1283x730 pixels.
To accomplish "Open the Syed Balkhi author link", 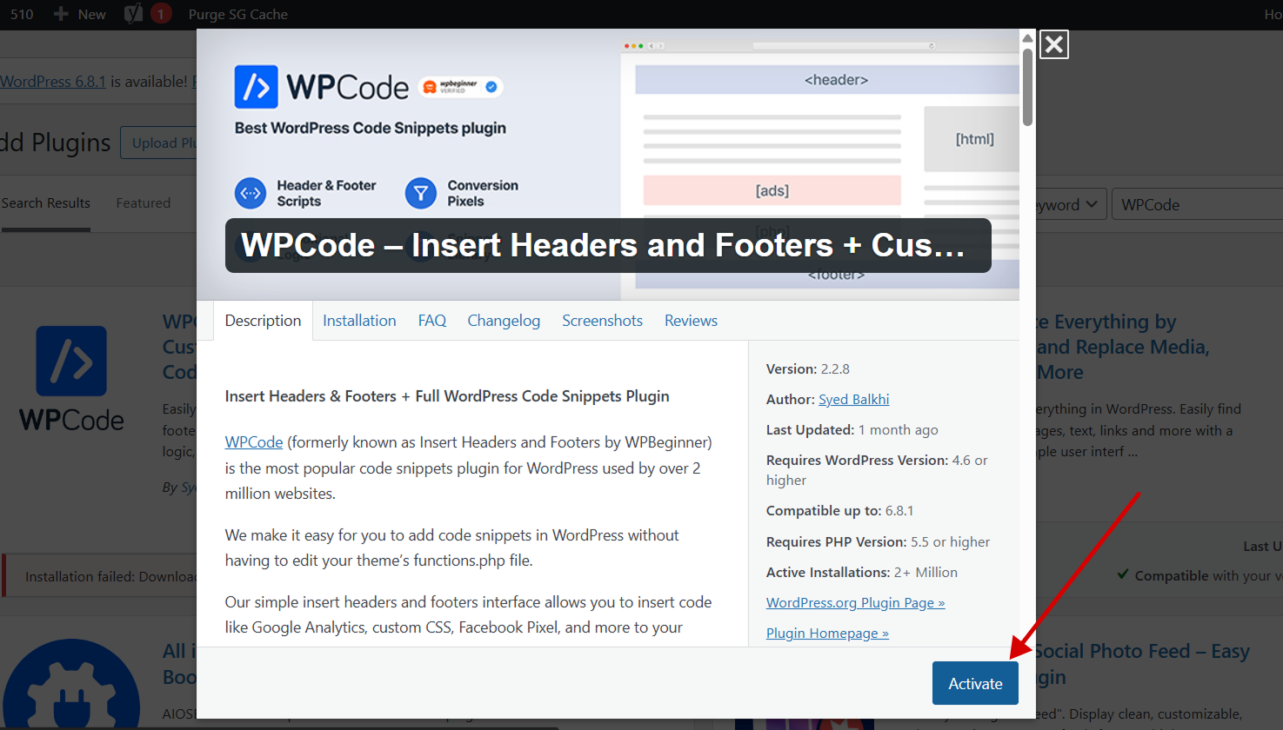I will coord(853,399).
